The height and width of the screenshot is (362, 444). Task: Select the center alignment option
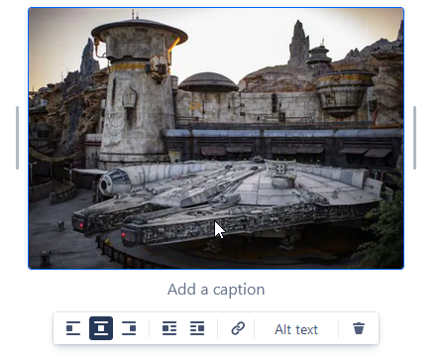point(101,328)
